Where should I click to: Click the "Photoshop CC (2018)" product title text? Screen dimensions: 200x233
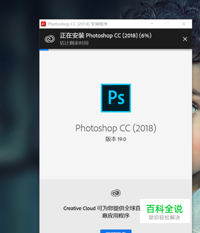tap(116, 128)
